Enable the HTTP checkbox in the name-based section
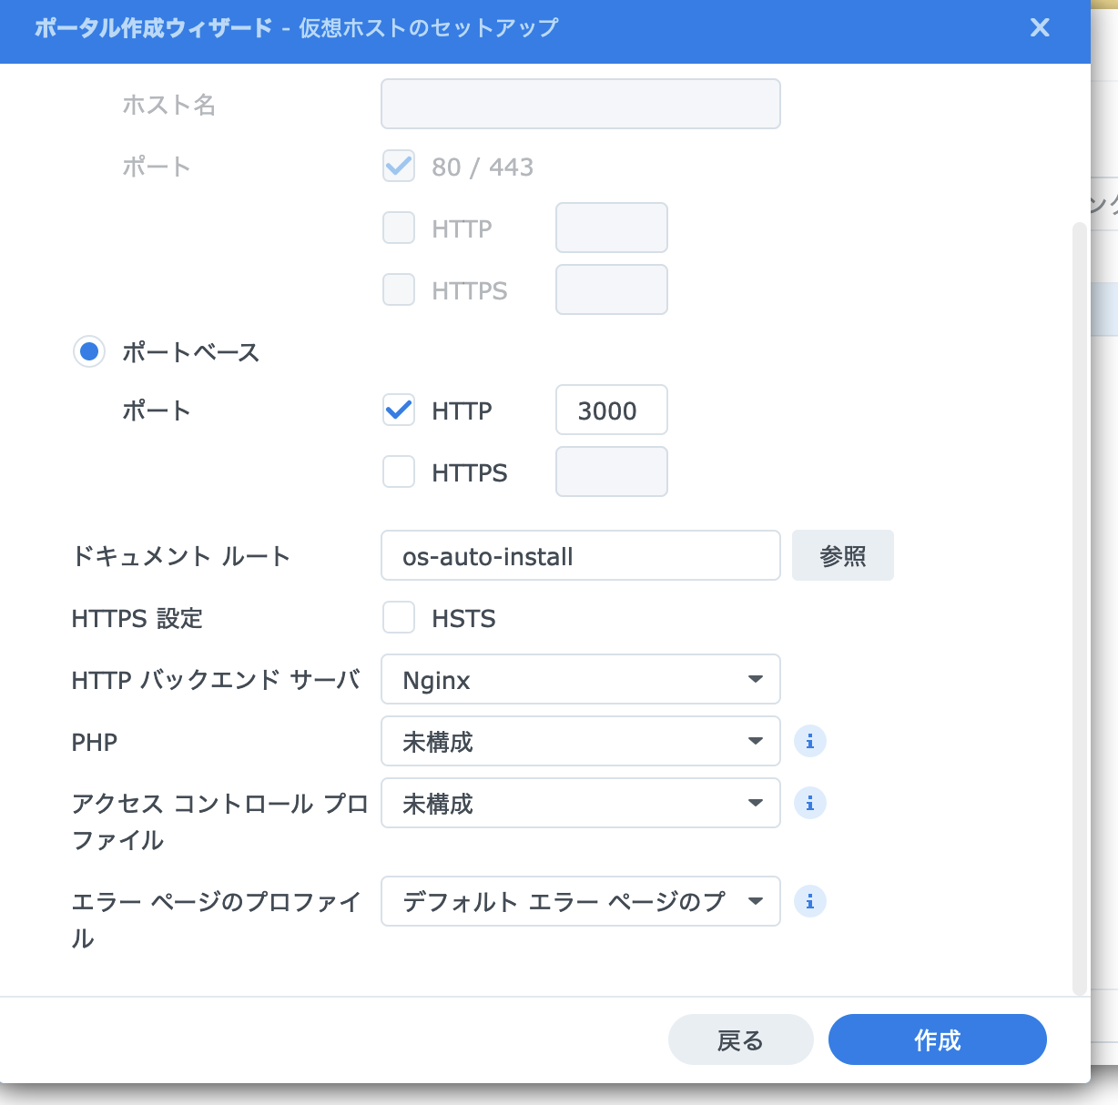 pyautogui.click(x=398, y=228)
